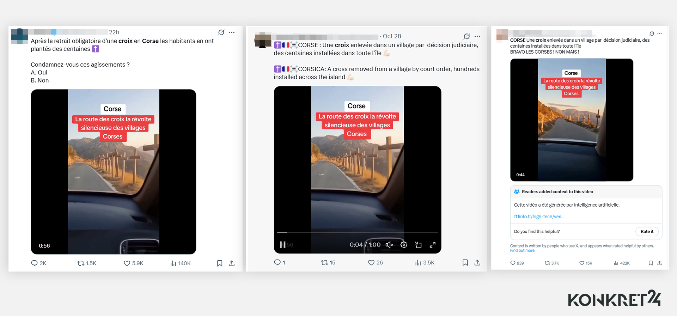Pause the playing middle video
This screenshot has height=316, width=677.
pyautogui.click(x=282, y=245)
